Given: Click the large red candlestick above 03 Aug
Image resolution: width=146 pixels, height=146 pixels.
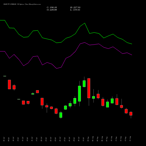Looking at the screenshot, I should coord(89,88).
